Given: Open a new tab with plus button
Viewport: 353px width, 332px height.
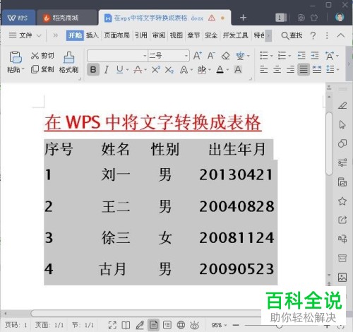Looking at the screenshot, I should pos(243,18).
